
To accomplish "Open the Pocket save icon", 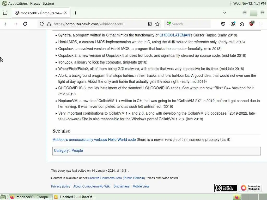I will click(223, 24).
